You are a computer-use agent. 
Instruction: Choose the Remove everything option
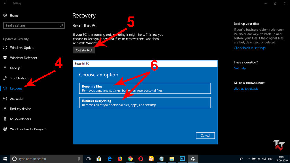coord(145,103)
